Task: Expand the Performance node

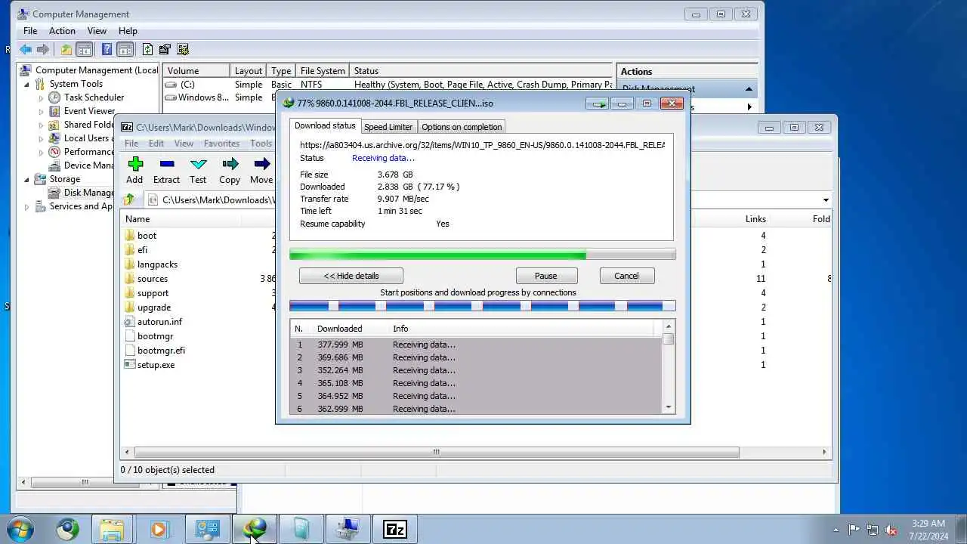Action: [x=41, y=152]
